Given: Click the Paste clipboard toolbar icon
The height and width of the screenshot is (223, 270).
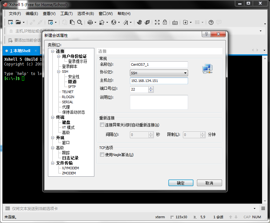Looking at the screenshot, I should click(x=72, y=22).
